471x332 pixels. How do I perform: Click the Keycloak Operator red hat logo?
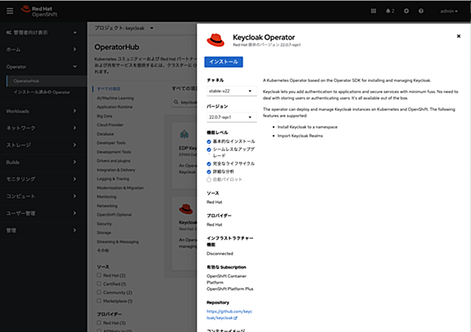click(x=215, y=40)
